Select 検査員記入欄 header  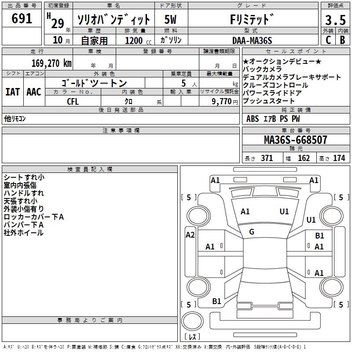[90, 169]
